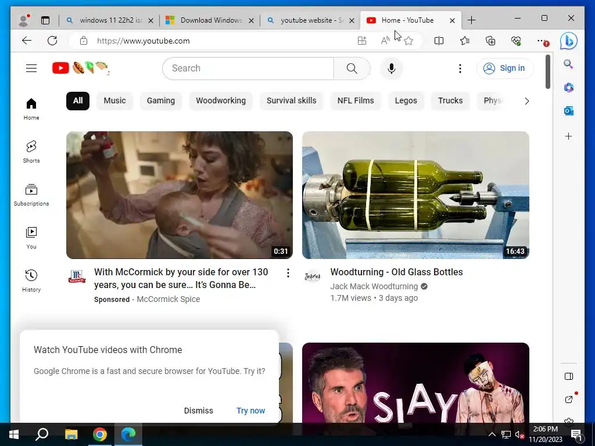595x446 pixels.
Task: Close the Home - YouTube tab
Action: (x=452, y=20)
